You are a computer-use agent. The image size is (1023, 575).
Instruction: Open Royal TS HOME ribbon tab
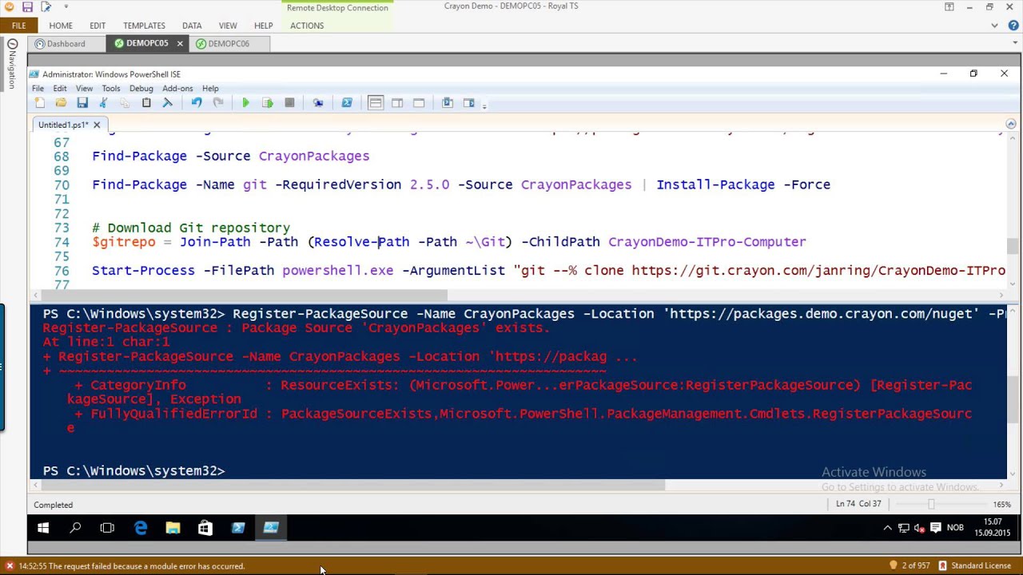pos(61,26)
